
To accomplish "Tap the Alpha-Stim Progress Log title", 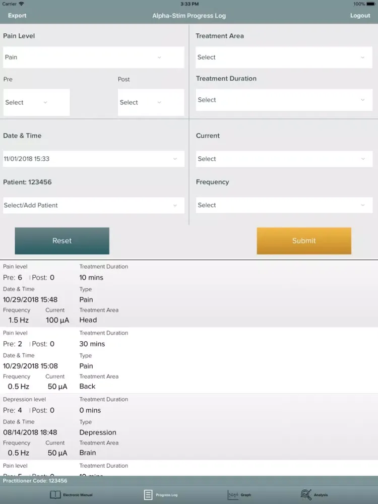I will click(189, 16).
